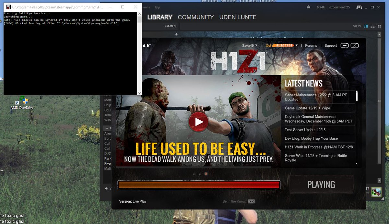Open the experiment525 account menu
This screenshot has height=224, width=389.
(x=340, y=7)
